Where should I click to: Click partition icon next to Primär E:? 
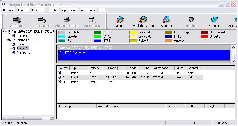[14, 36]
